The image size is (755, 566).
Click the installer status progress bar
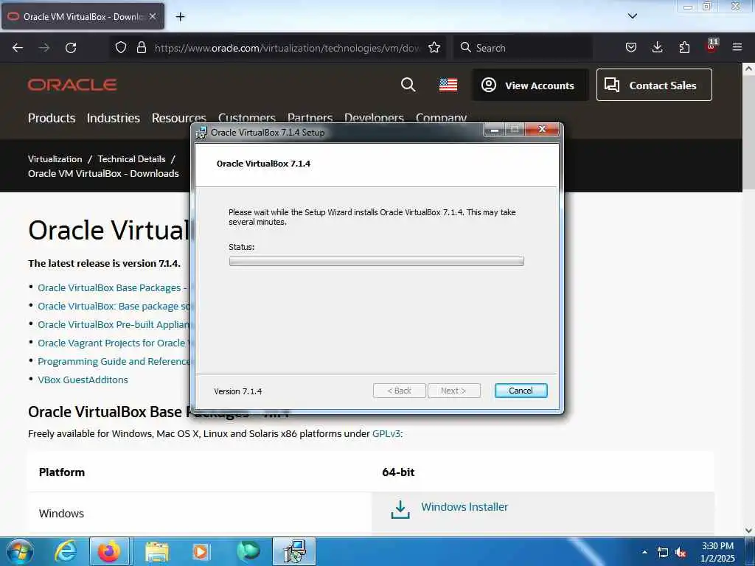(x=376, y=262)
